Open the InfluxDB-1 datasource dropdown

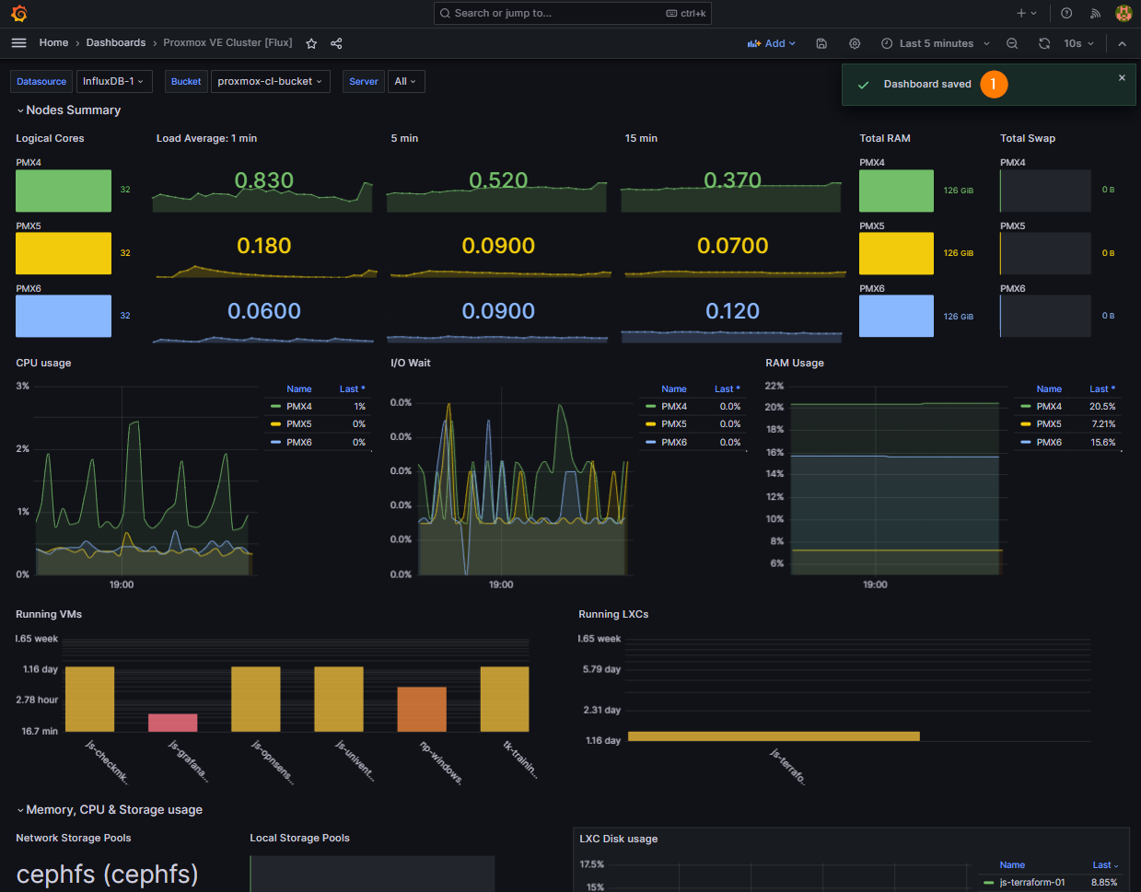[x=113, y=81]
